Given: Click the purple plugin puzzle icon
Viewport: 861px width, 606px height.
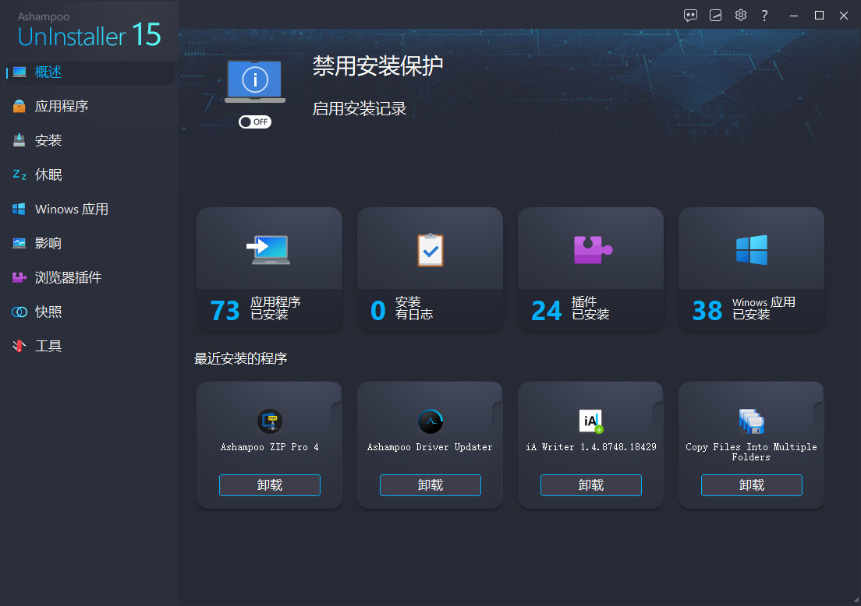Looking at the screenshot, I should click(x=592, y=249).
